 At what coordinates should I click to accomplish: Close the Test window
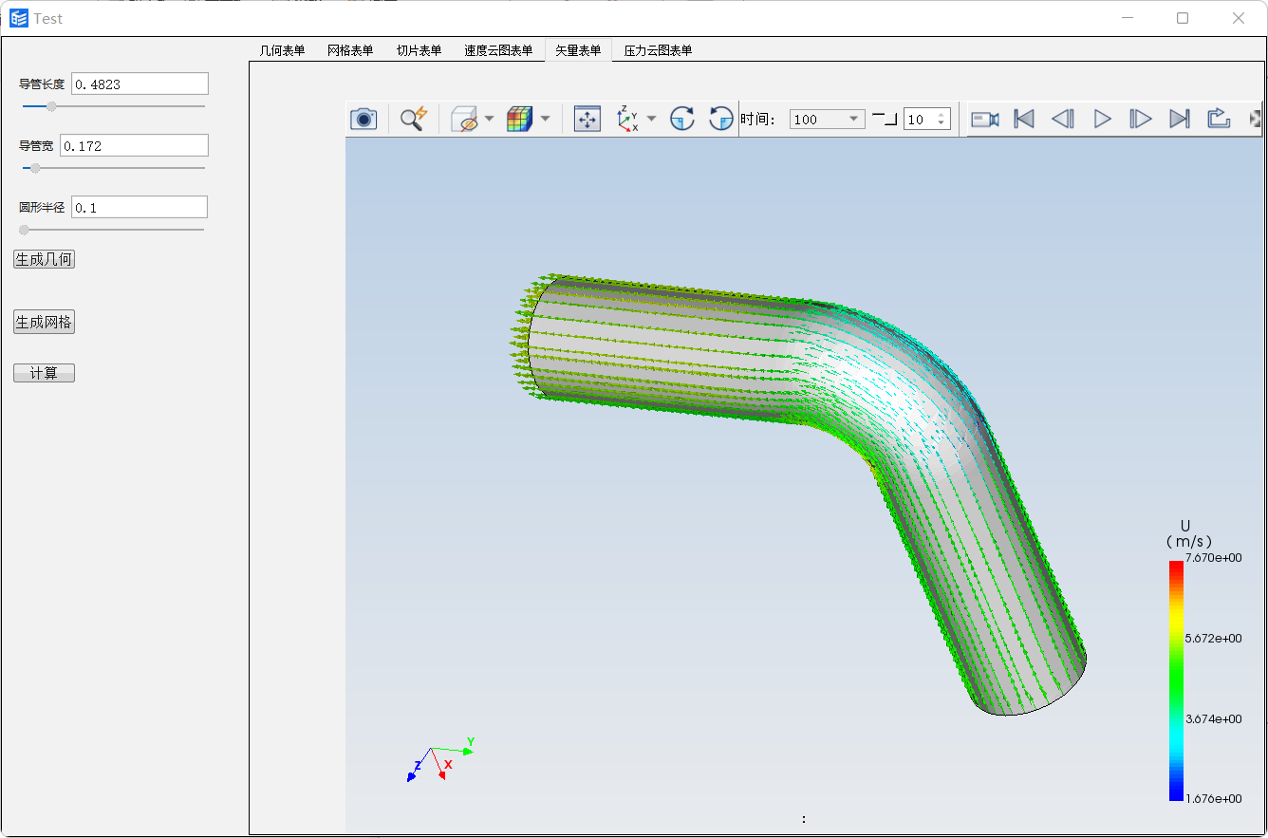[1238, 18]
